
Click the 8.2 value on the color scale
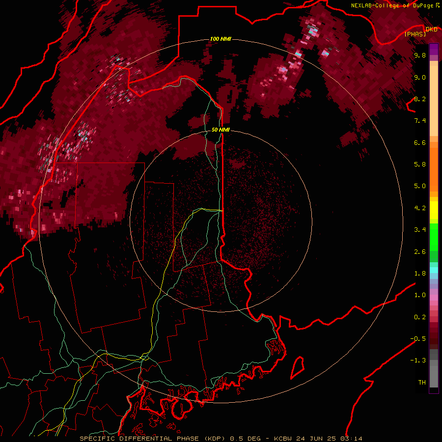pyautogui.click(x=420, y=99)
